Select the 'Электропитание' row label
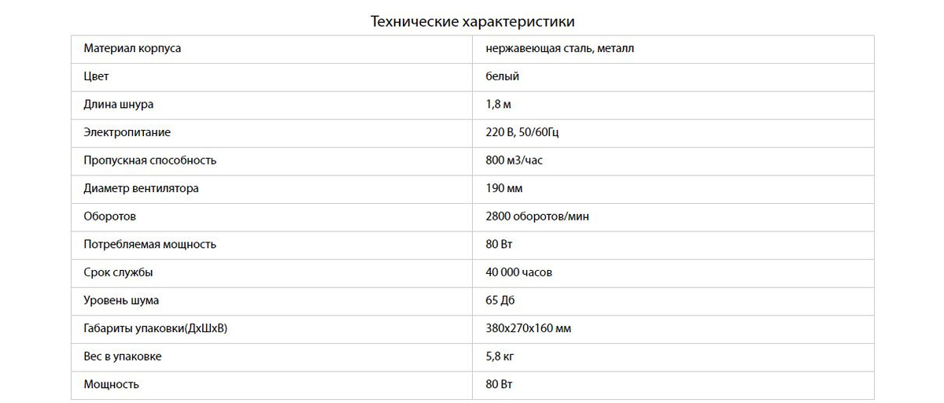944x403 pixels. click(127, 132)
